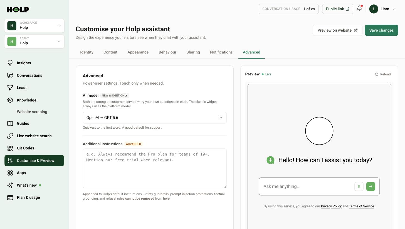This screenshot has height=229, width=405.
Task: Click the Conversation usage indicator
Action: point(288,9)
